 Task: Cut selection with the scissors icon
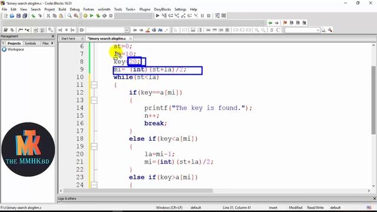pyautogui.click(x=48, y=16)
